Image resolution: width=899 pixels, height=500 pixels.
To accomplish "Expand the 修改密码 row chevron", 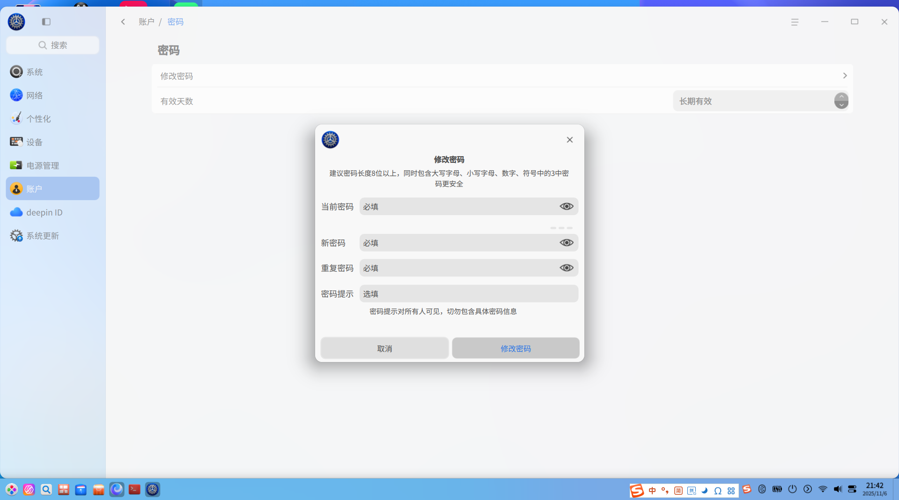I will coord(845,76).
